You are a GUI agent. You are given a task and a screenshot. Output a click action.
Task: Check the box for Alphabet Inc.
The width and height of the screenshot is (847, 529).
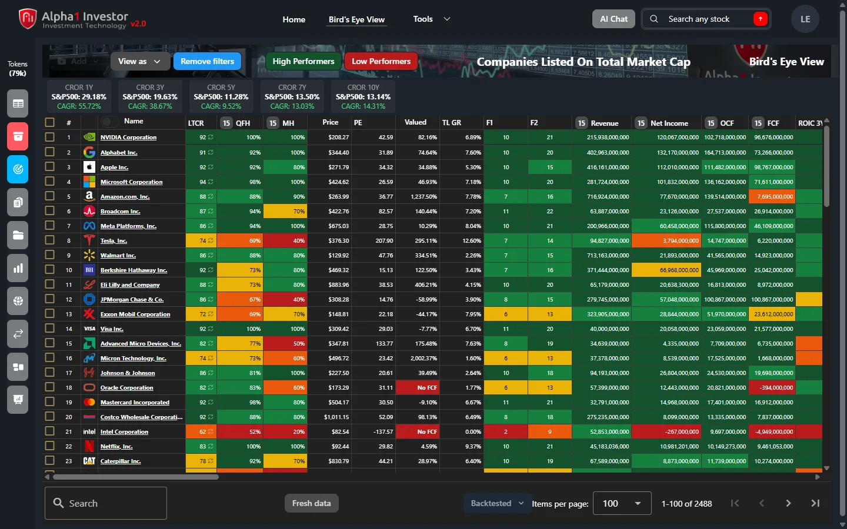[x=49, y=152]
